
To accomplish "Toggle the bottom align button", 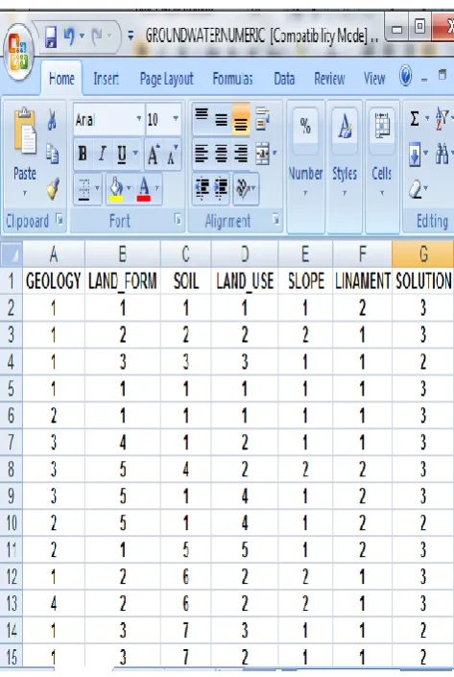I will click(x=241, y=120).
